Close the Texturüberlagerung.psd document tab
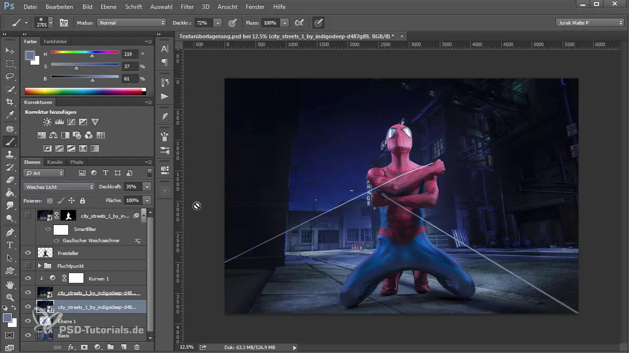This screenshot has width=629, height=353. click(x=402, y=36)
